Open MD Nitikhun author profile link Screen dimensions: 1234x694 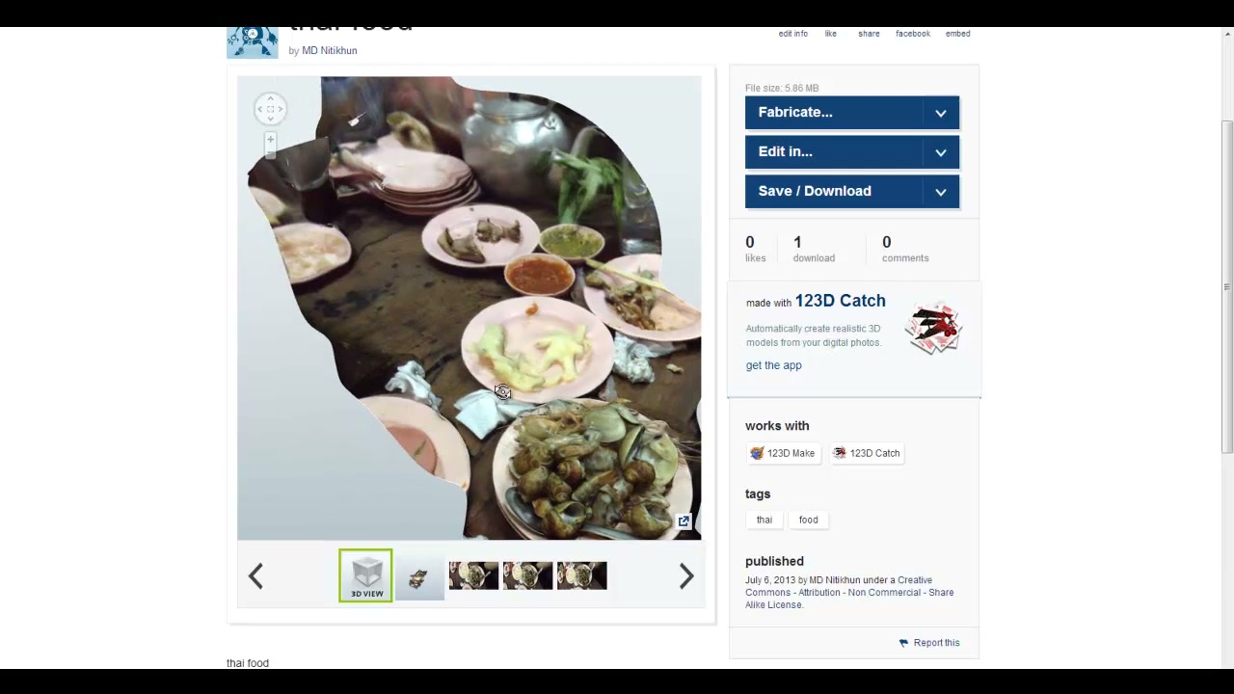(330, 51)
